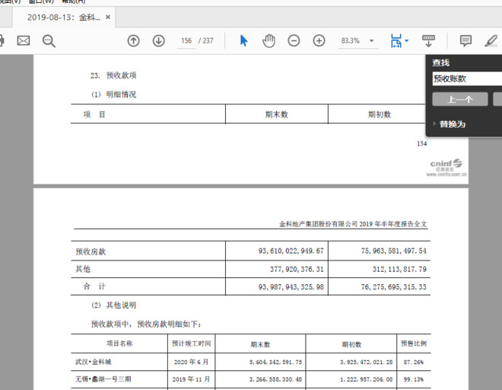Click the 预收房款 row label
Screen dimensions: 502x390
(91, 251)
